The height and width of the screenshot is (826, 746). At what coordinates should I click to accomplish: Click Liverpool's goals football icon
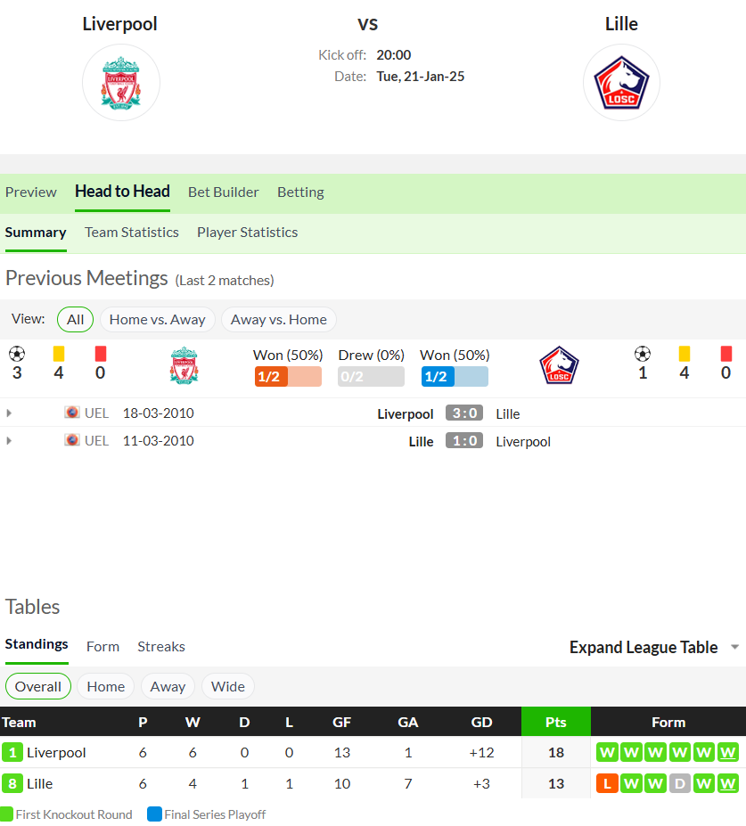[x=17, y=354]
